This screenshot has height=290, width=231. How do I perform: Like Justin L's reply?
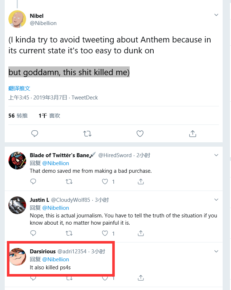[105, 233]
